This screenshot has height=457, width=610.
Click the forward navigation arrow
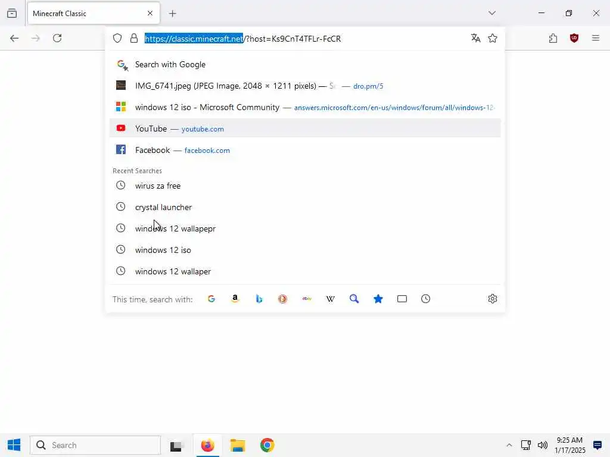pos(36,38)
